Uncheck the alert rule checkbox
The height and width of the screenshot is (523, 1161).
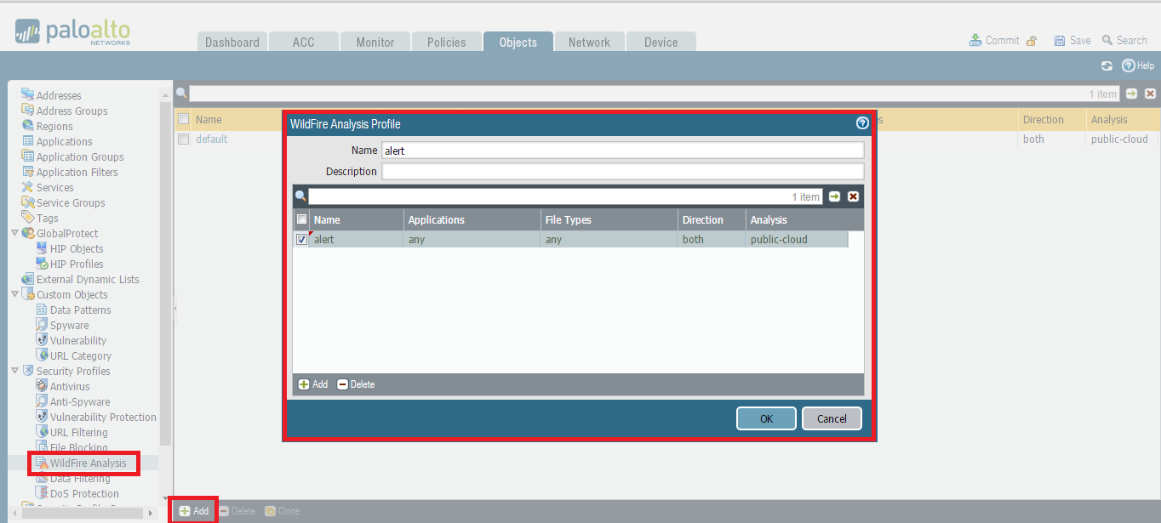pyautogui.click(x=301, y=239)
